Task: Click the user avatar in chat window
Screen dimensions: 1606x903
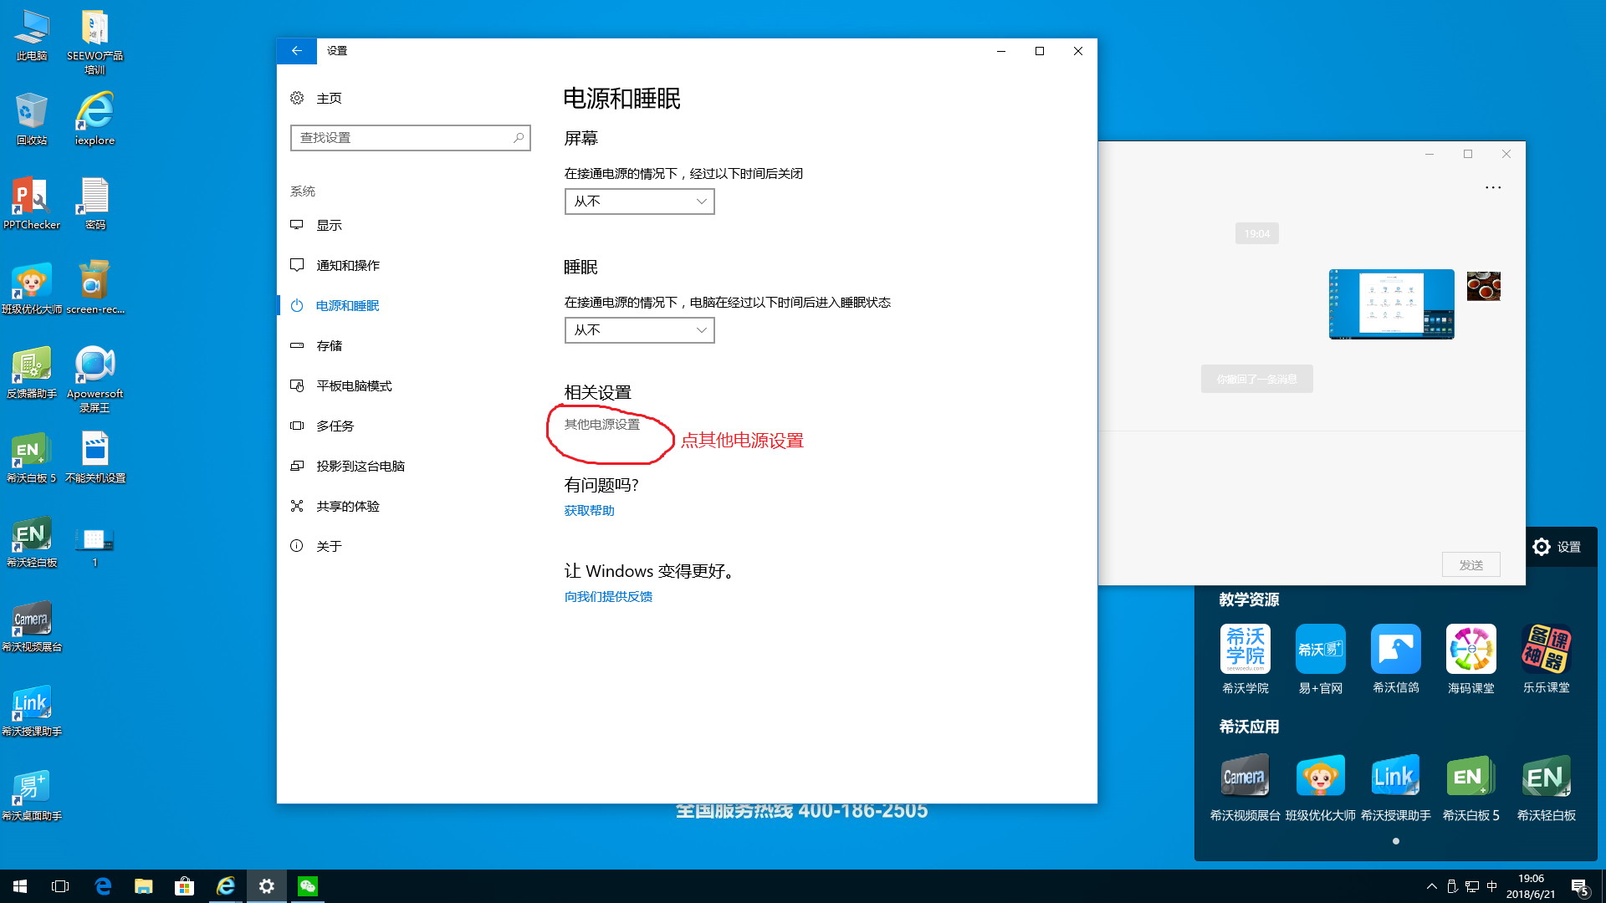Action: pos(1484,286)
